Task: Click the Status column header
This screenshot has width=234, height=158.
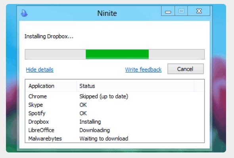Action: (x=135, y=86)
